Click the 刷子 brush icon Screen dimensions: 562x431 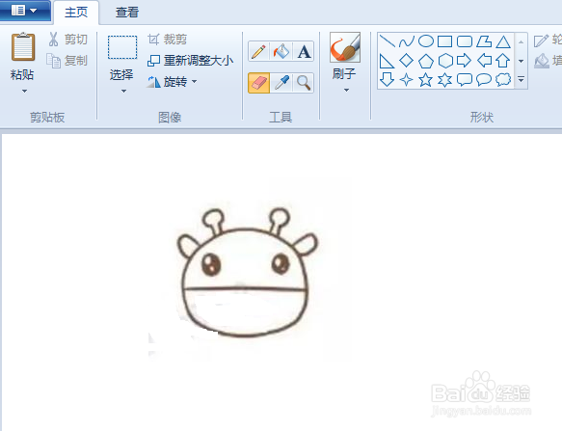click(345, 47)
